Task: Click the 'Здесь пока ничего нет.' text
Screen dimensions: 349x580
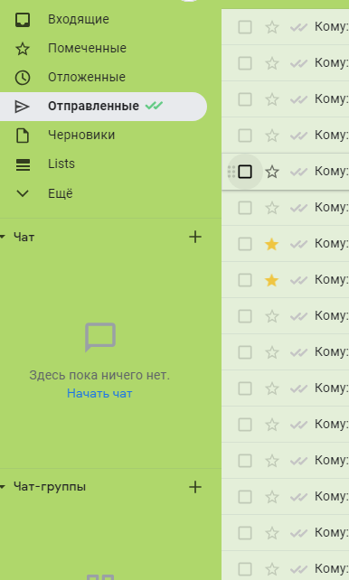Action: pos(99,375)
